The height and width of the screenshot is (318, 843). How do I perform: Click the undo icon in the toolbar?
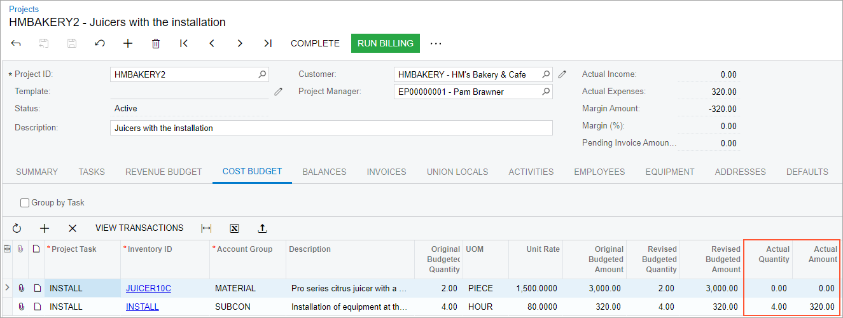(100, 43)
